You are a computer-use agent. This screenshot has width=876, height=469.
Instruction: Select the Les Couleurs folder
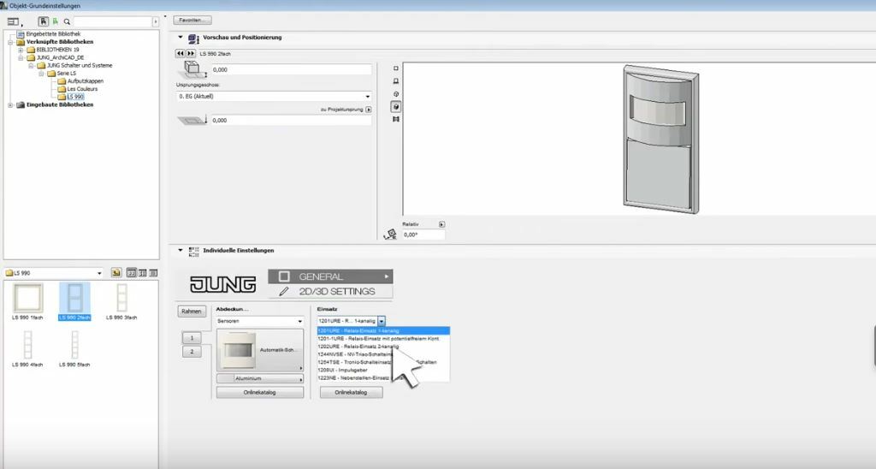pyautogui.click(x=82, y=89)
